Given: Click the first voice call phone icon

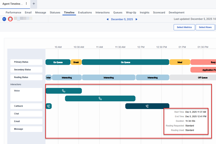Looking at the screenshot, I should point(63,91).
